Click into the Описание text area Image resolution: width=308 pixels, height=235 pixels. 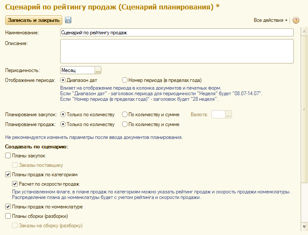(x=177, y=51)
